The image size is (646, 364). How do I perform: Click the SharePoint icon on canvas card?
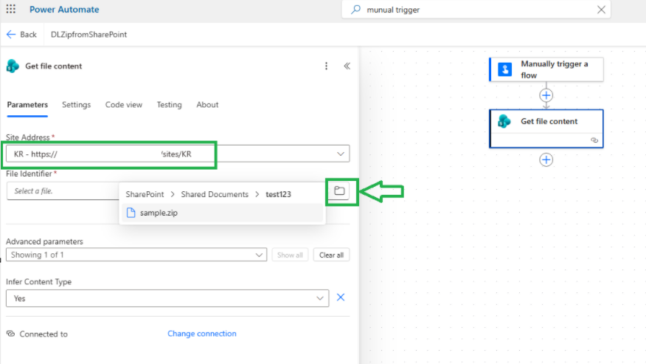tap(504, 121)
